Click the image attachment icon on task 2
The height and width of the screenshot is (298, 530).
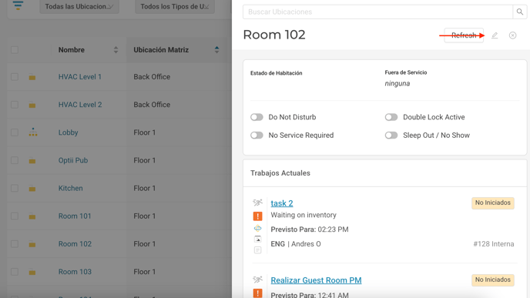click(x=257, y=239)
